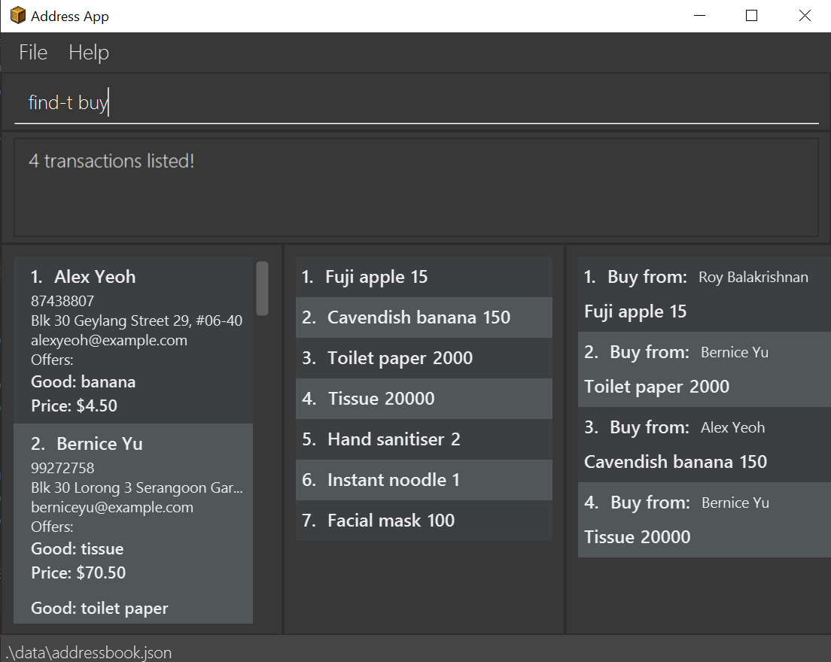Viewport: 831px width, 662px height.
Task: Click 'Good: toilet paper' offer line
Action: 99,609
